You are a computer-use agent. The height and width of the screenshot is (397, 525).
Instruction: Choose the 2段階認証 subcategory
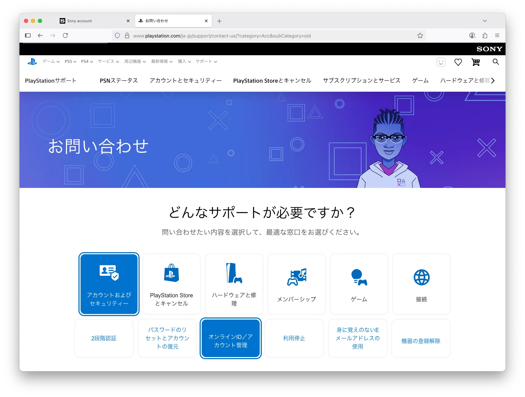click(104, 338)
